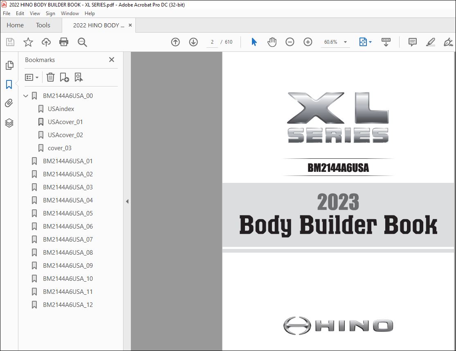Go to next page arrow

click(193, 42)
